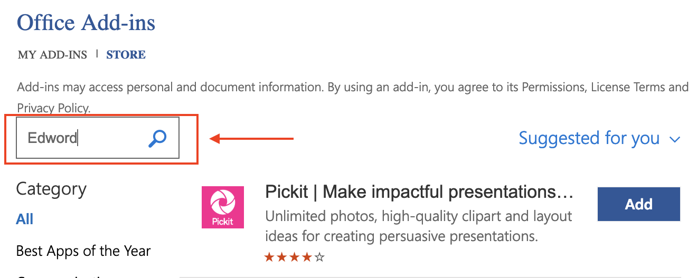Switch to the MY ADD-INS tab
The image size is (697, 278).
(x=52, y=55)
